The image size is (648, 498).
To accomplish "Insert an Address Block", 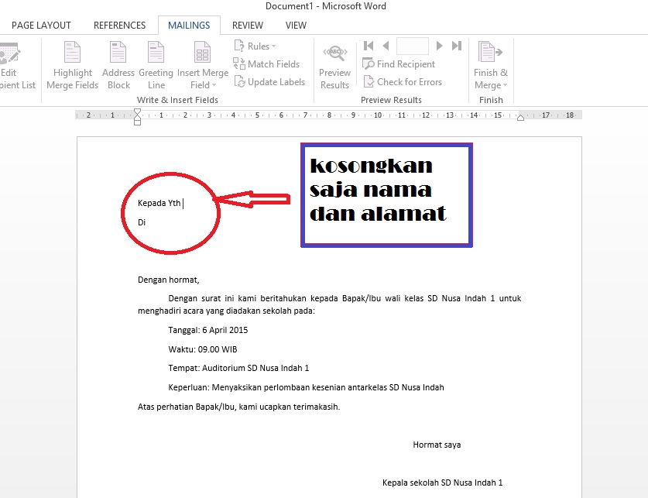I will pyautogui.click(x=118, y=65).
